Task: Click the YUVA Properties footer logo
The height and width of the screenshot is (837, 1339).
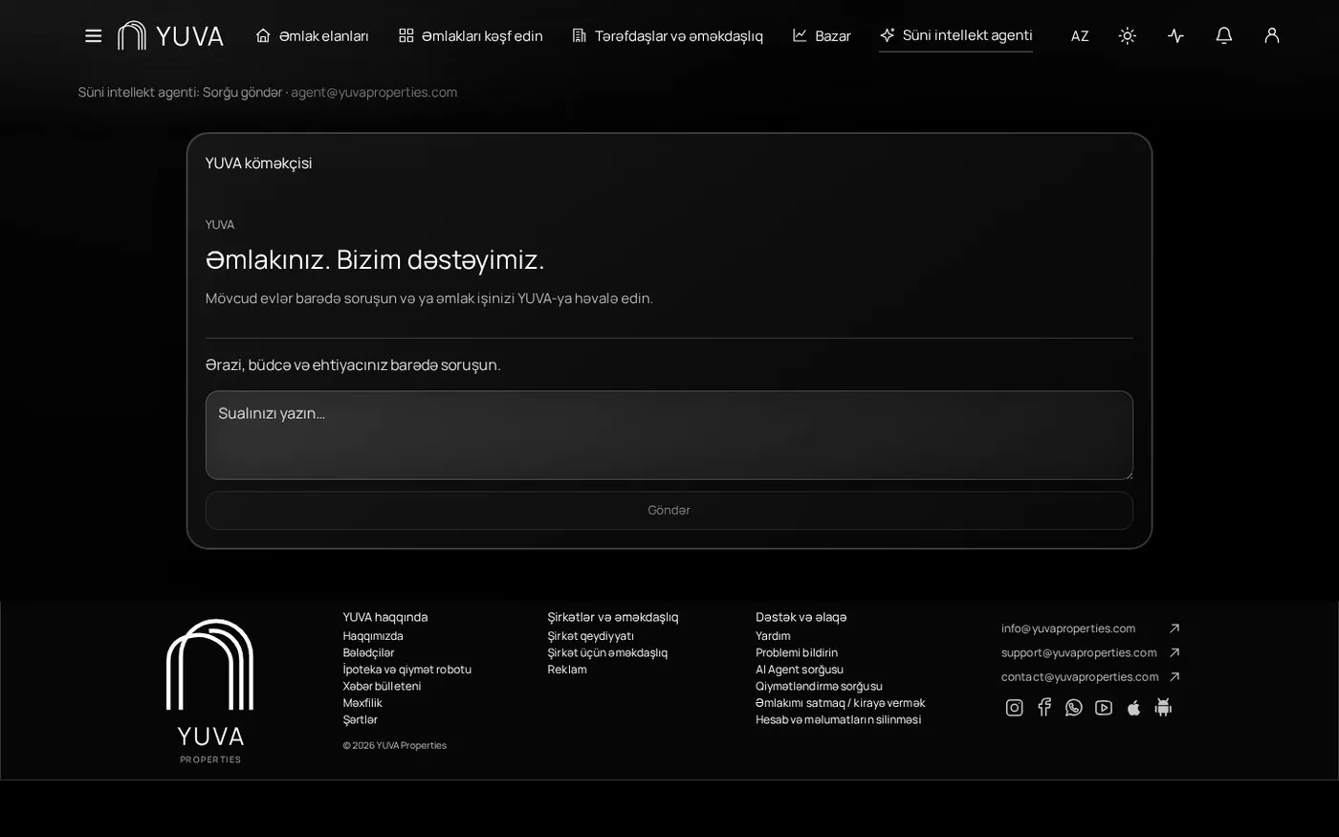Action: point(210,692)
